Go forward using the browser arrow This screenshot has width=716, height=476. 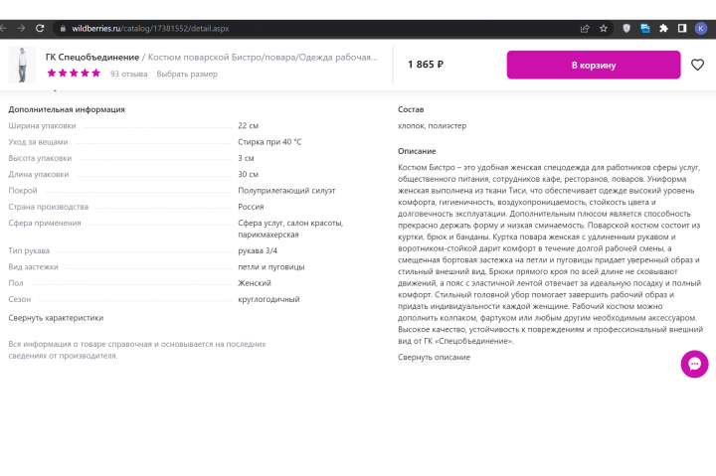click(21, 28)
